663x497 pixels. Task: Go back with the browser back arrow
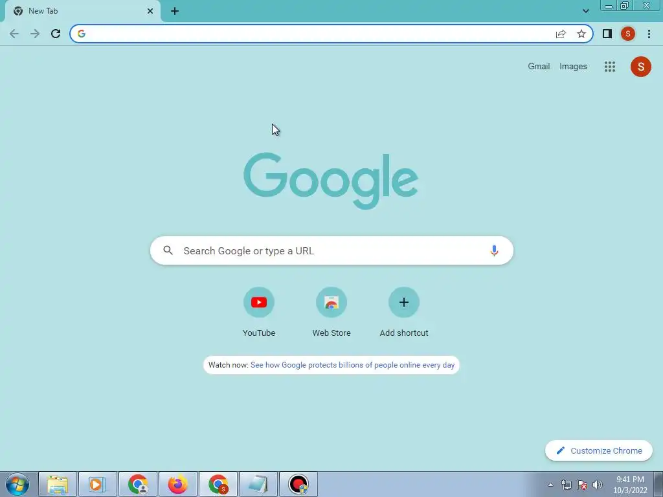pos(14,34)
